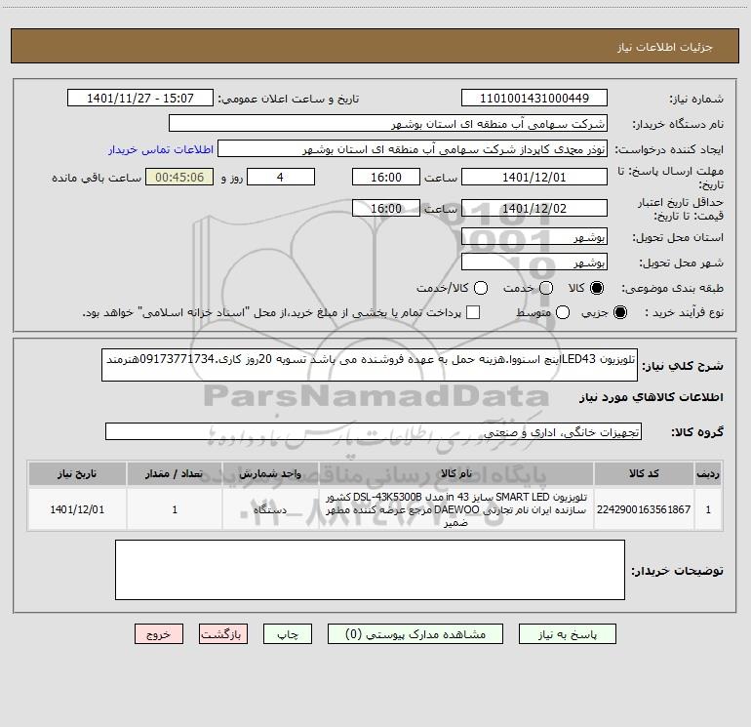Select the خدمت radio option
This screenshot has height=727, width=751.
(x=546, y=288)
